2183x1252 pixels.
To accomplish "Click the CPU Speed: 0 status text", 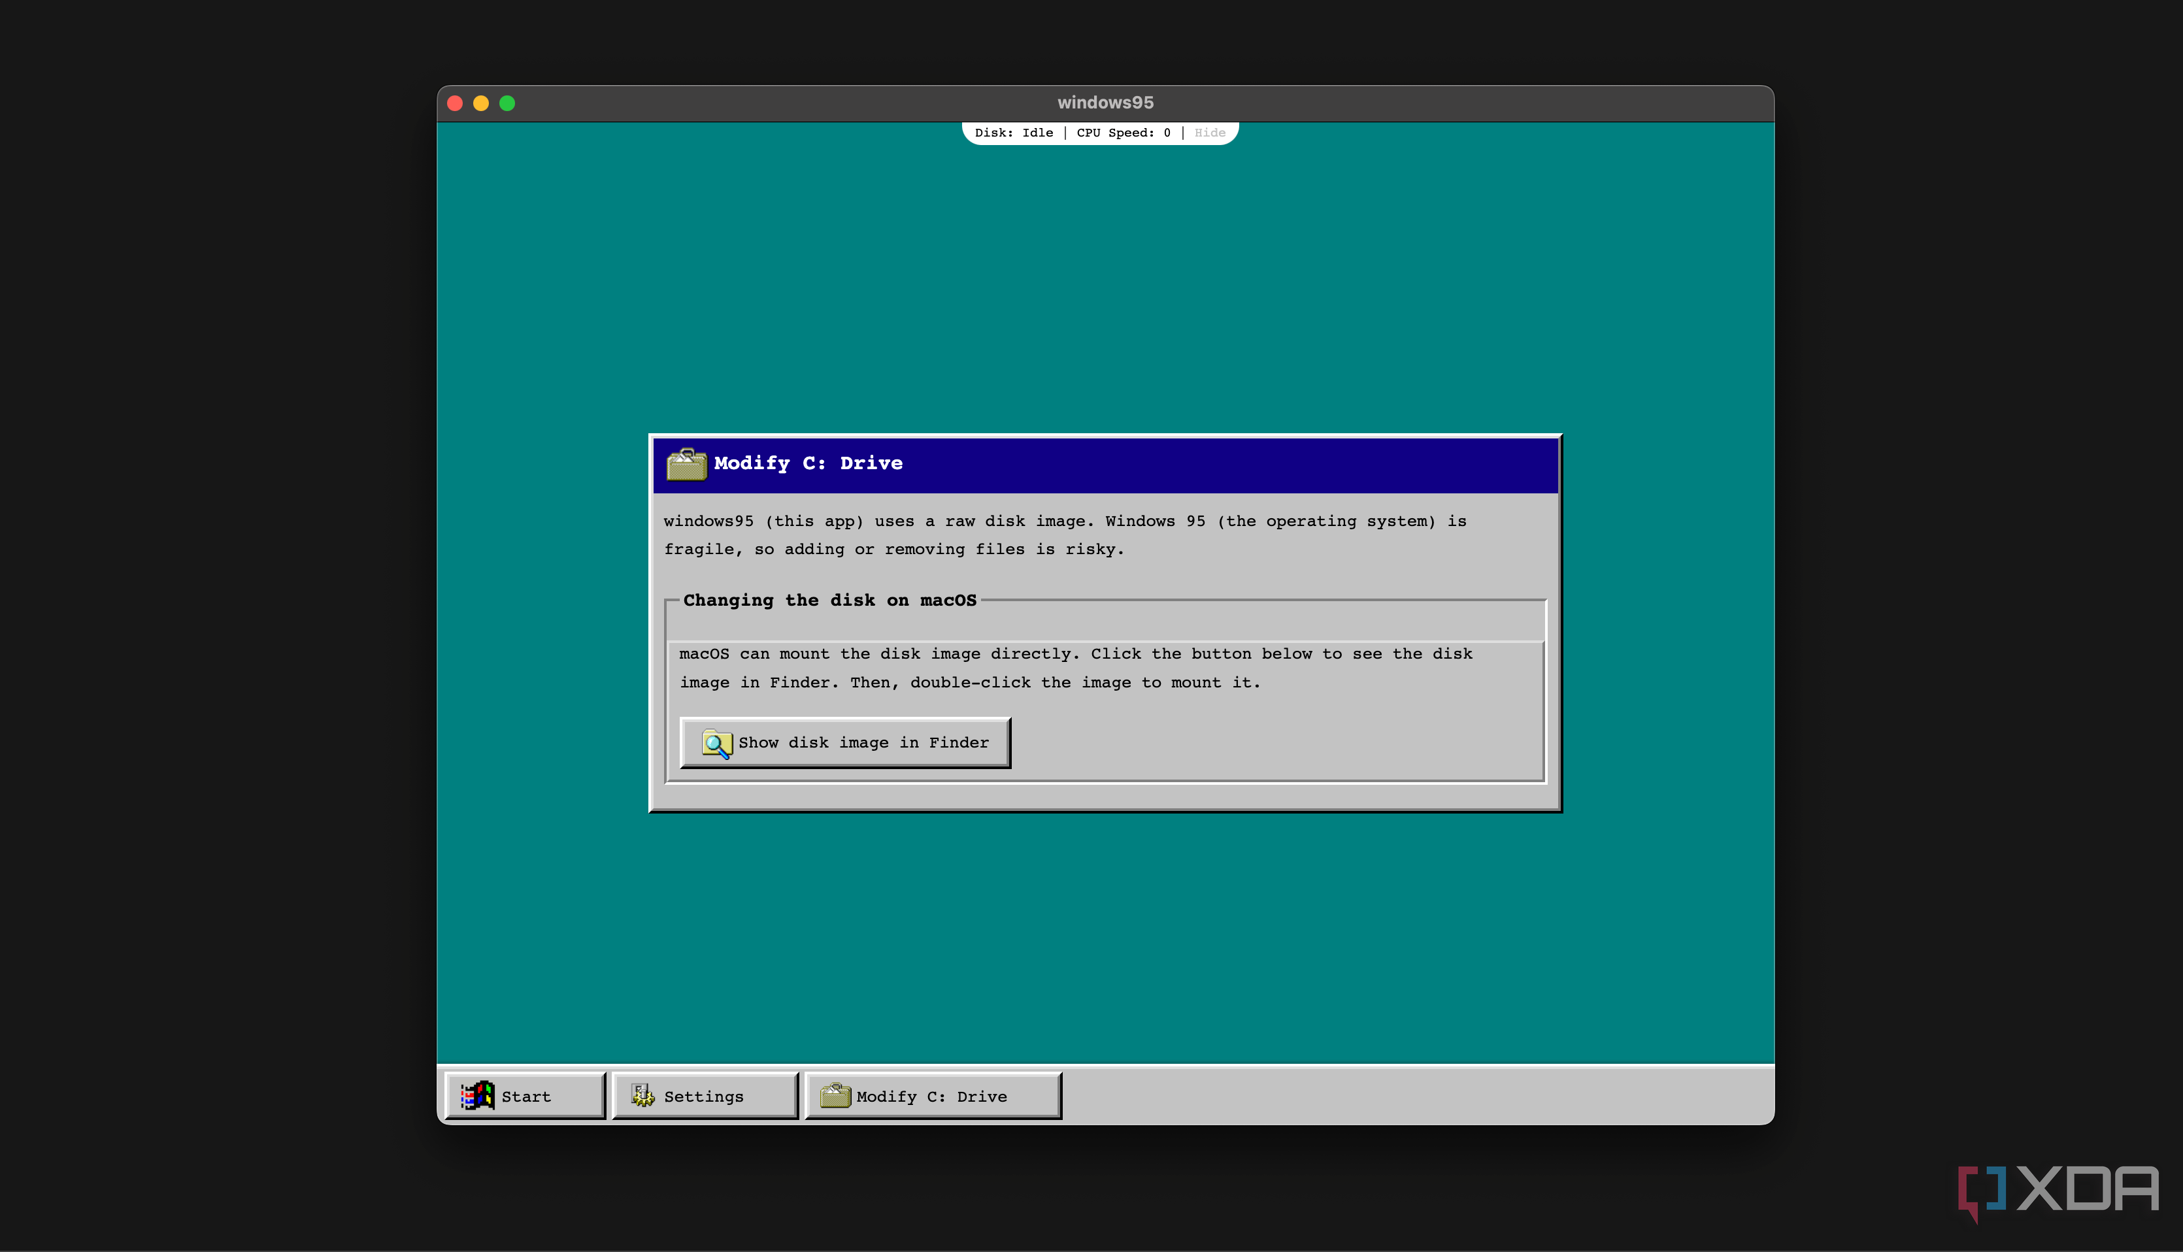I will click(1124, 133).
